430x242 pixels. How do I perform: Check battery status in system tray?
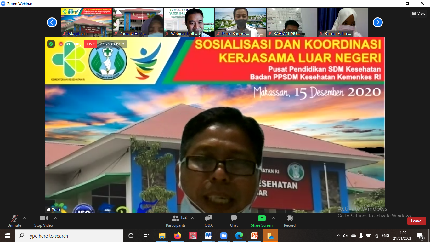[368, 236]
